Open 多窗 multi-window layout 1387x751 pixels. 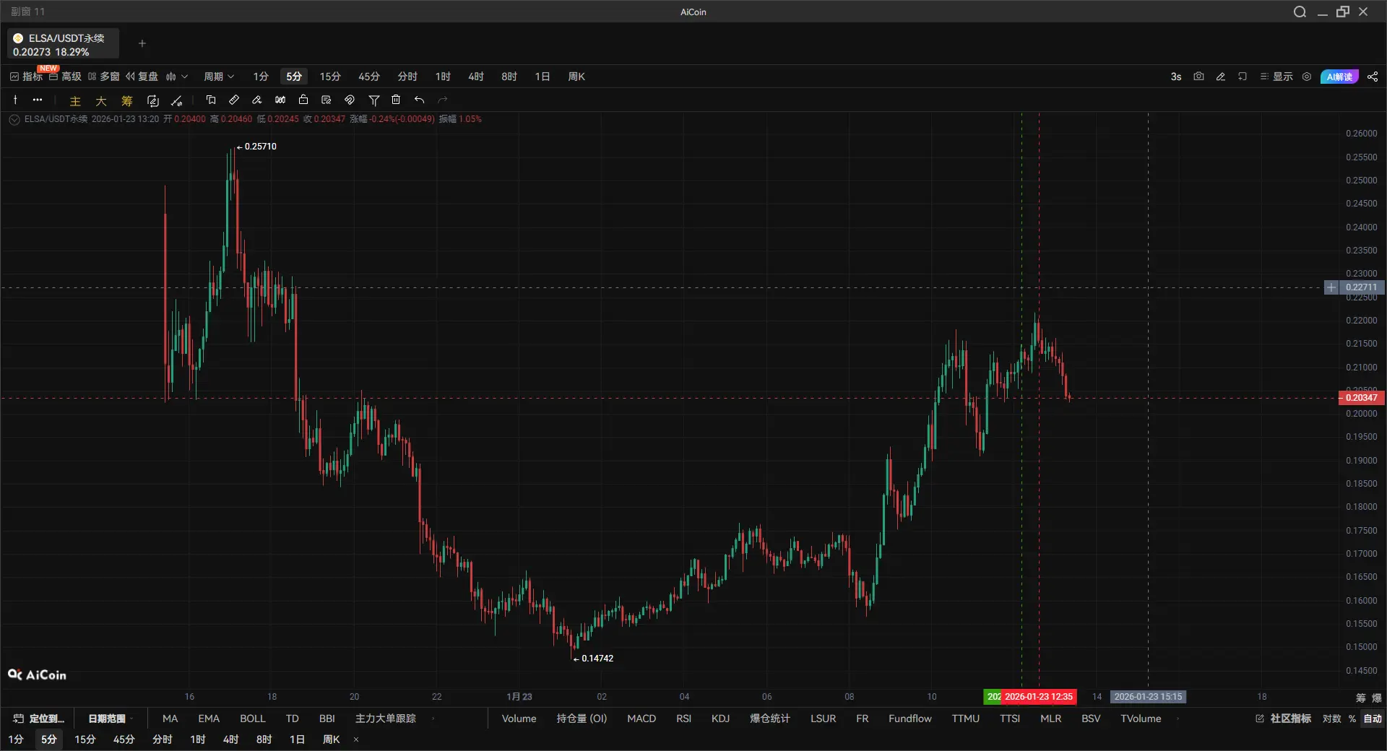[x=103, y=77]
